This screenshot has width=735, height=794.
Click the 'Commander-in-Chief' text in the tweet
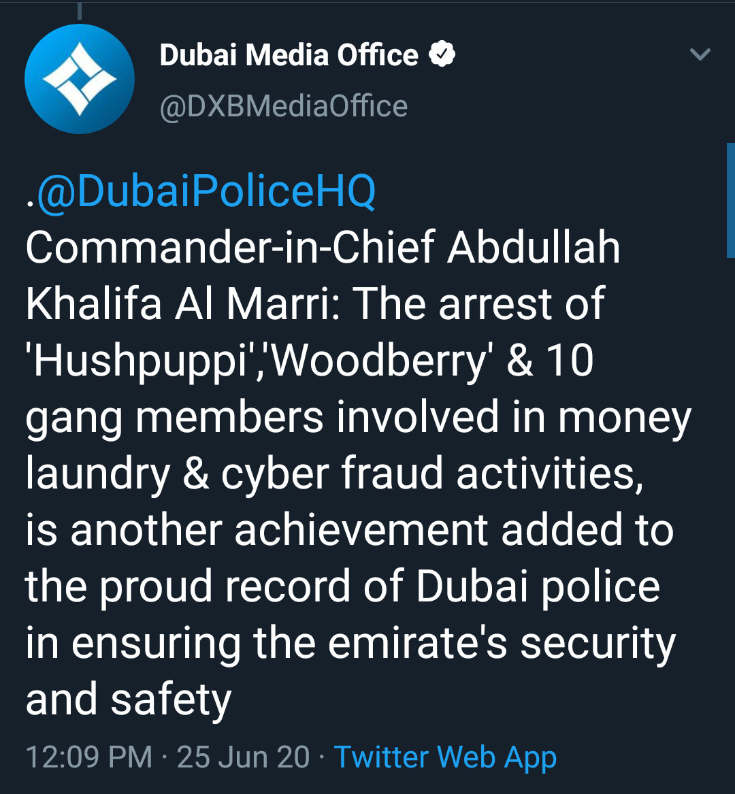pos(230,248)
